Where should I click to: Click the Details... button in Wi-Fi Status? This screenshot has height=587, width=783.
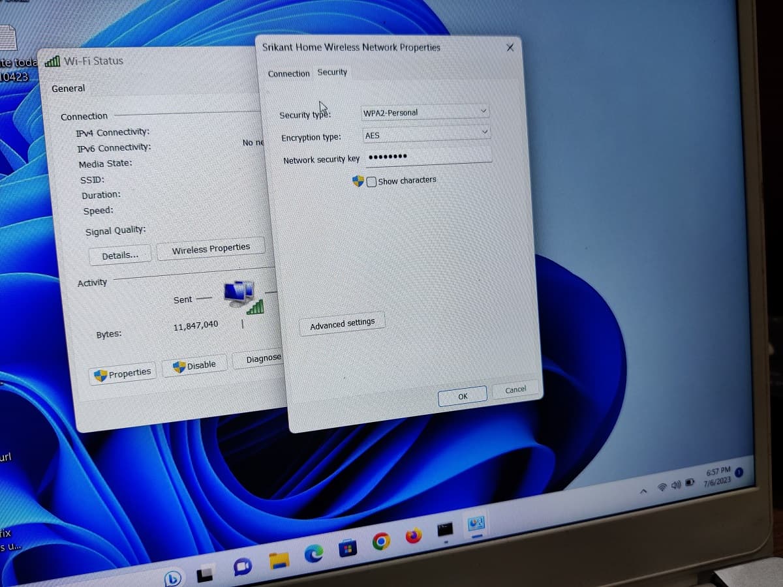coord(120,255)
